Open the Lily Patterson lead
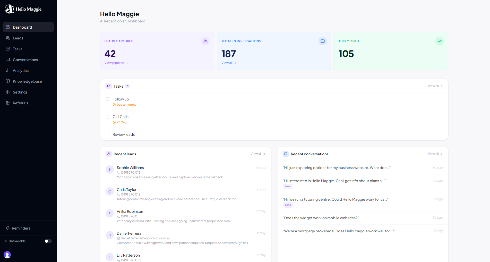The width and height of the screenshot is (490, 262). pyautogui.click(x=186, y=256)
